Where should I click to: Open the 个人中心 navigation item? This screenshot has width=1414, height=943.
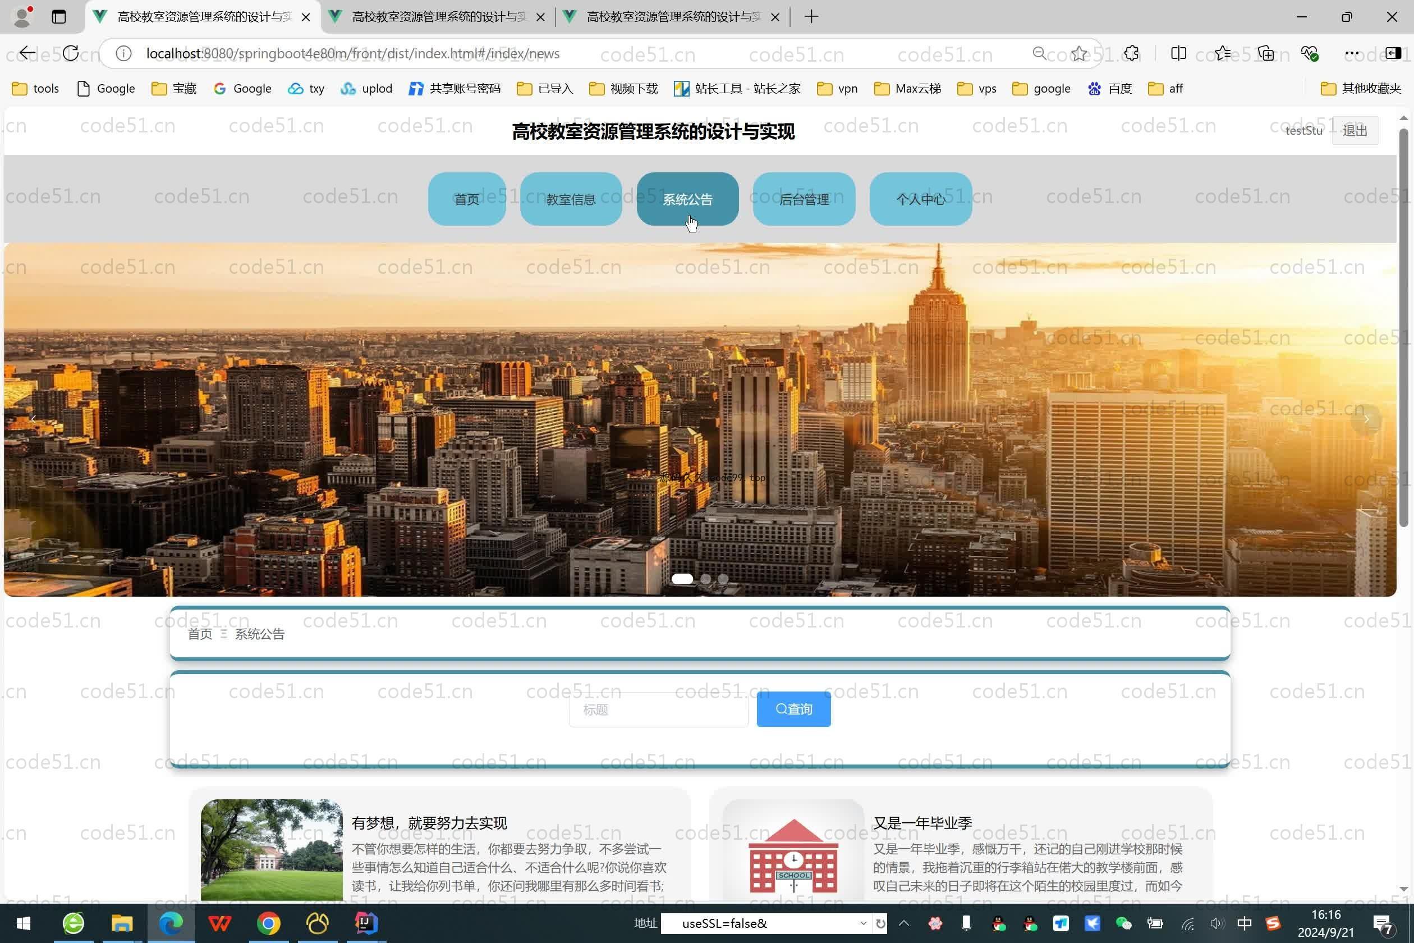click(x=921, y=199)
